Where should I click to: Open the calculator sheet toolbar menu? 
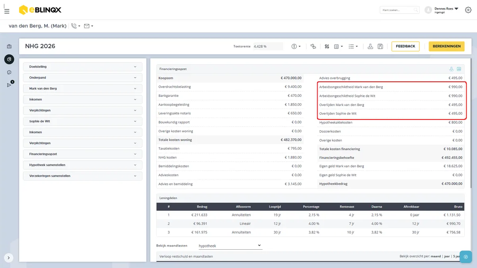point(338,46)
